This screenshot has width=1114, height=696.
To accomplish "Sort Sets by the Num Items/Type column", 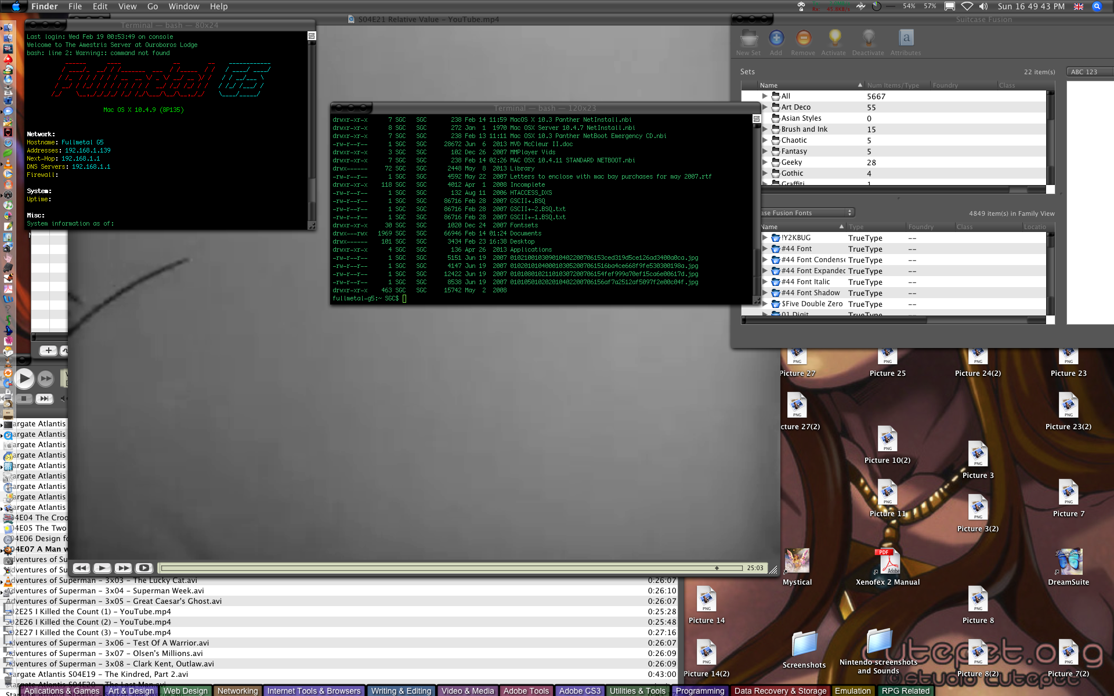I will coord(896,85).
